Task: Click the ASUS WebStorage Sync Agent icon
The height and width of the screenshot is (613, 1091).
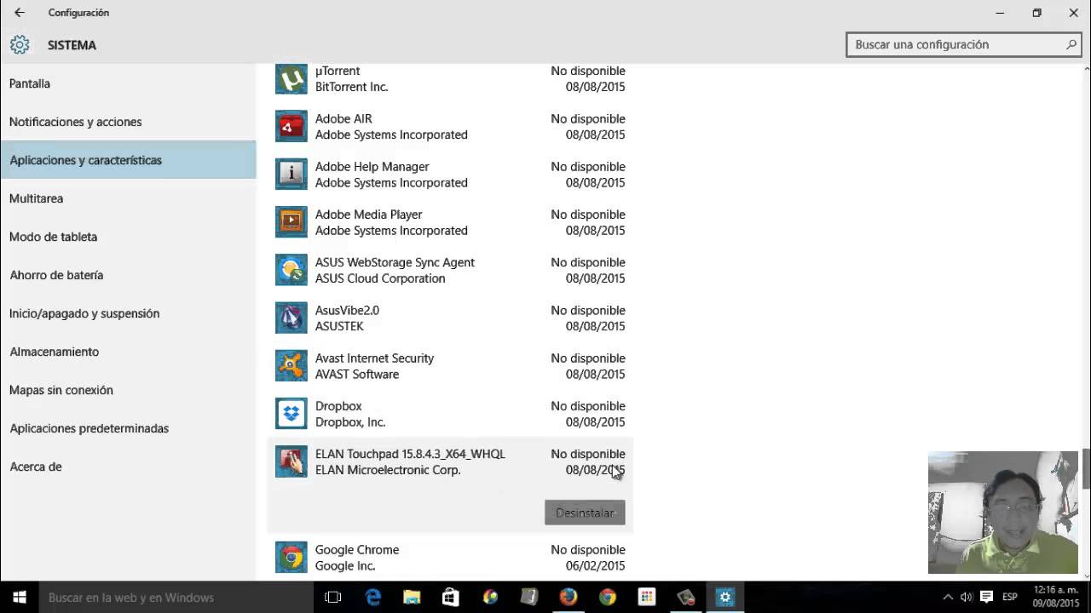Action: click(292, 270)
